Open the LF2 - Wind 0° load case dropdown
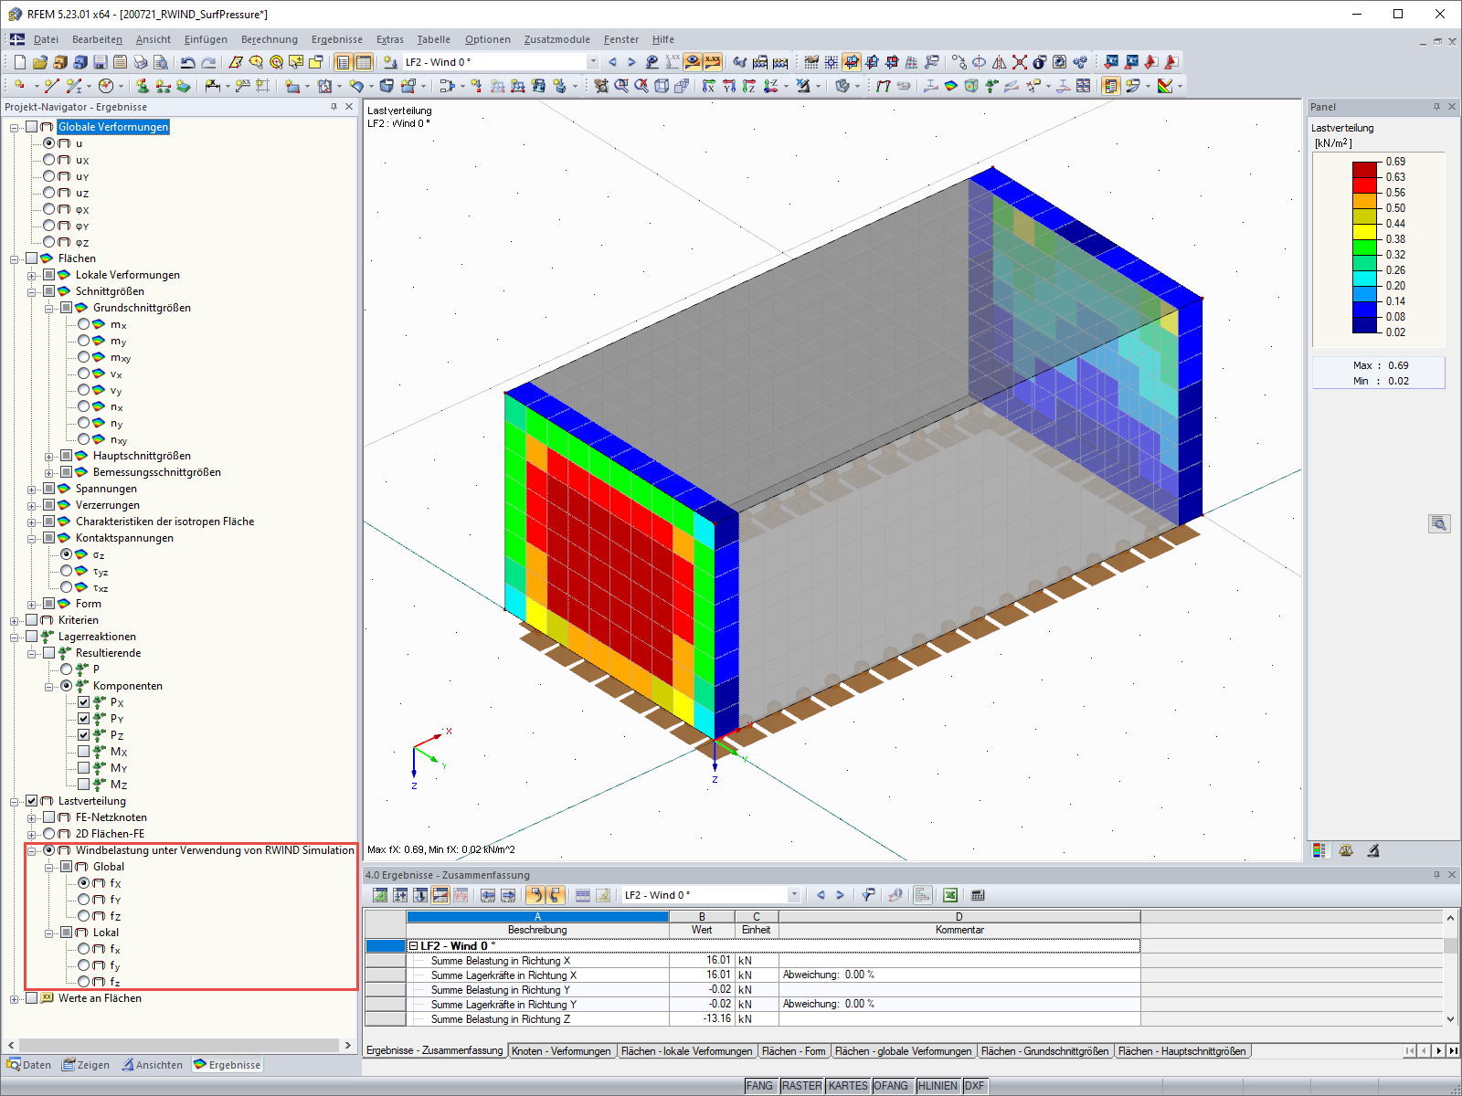This screenshot has width=1462, height=1096. tap(592, 62)
